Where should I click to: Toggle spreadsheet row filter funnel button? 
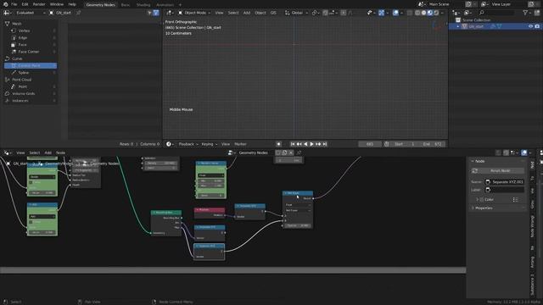(x=156, y=13)
